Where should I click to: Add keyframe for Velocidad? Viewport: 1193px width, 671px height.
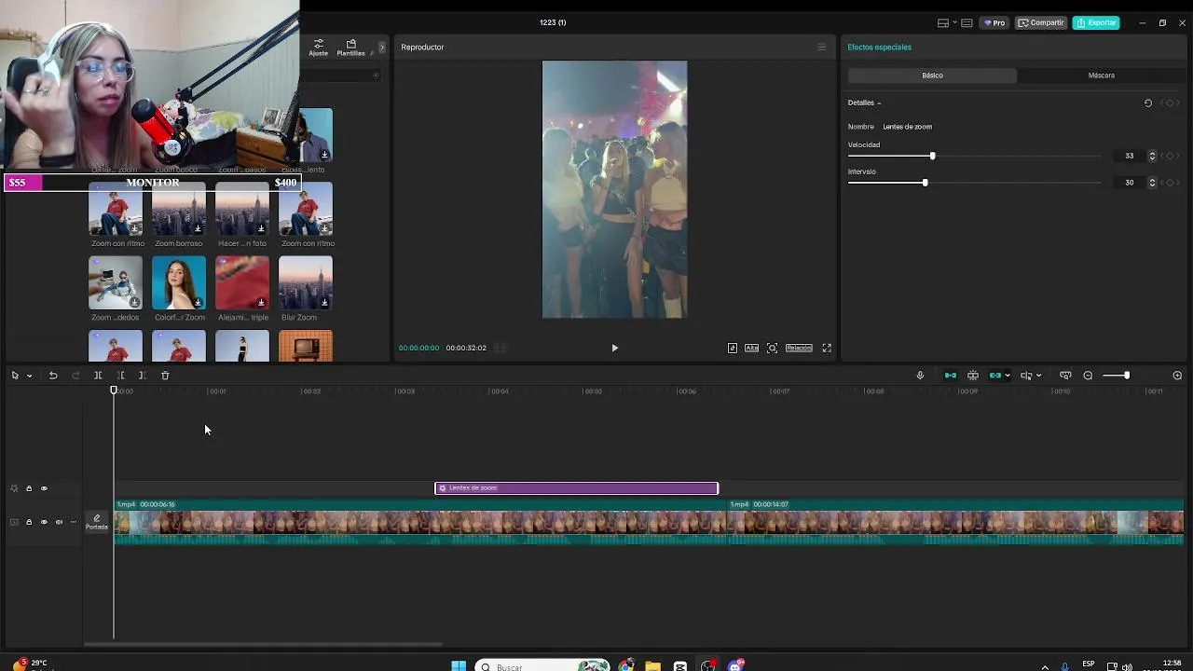[x=1171, y=156]
